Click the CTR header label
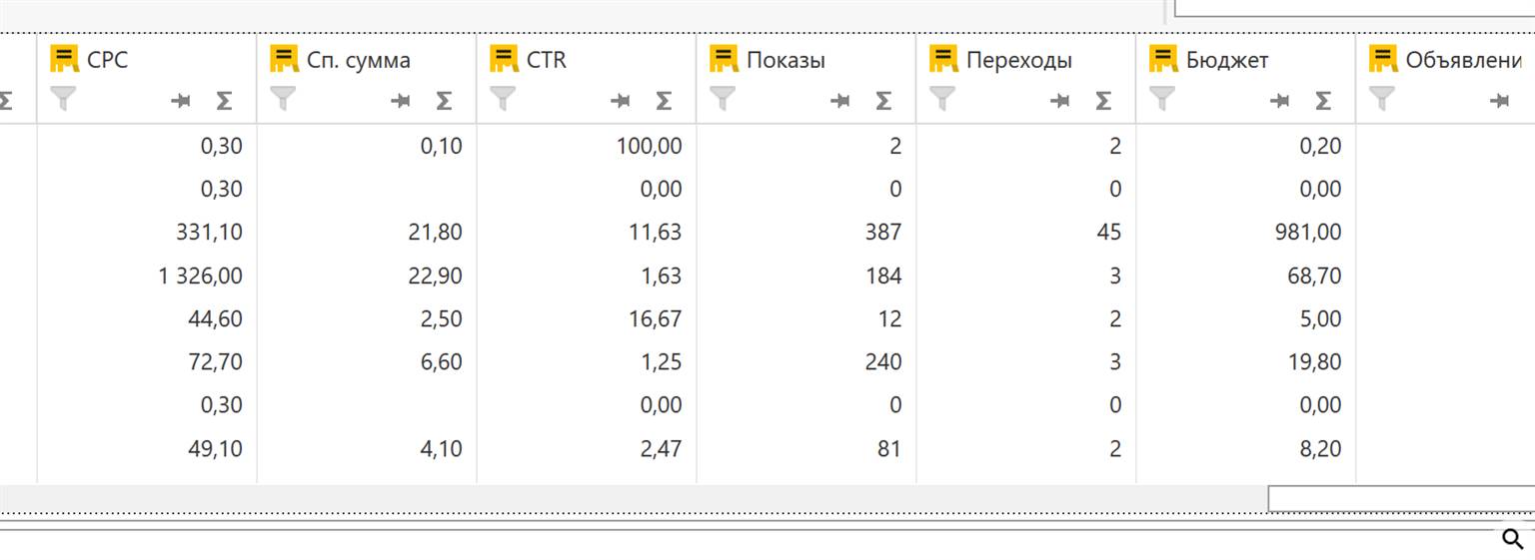 (547, 60)
